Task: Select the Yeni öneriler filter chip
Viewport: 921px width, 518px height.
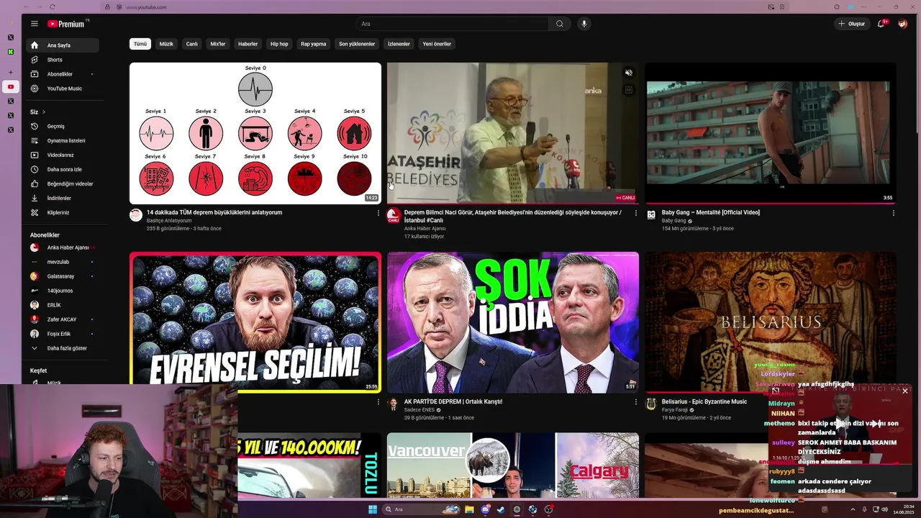Action: coord(437,44)
